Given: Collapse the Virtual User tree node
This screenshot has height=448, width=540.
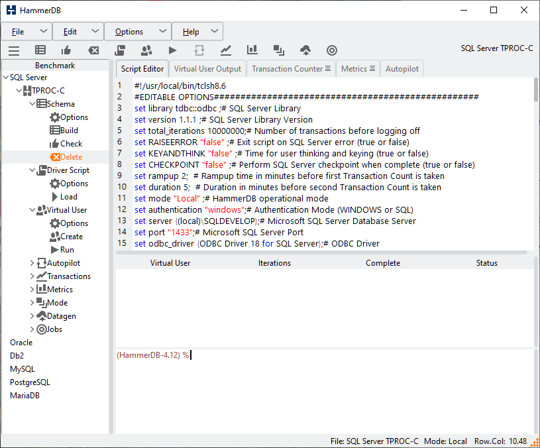Looking at the screenshot, I should point(32,209).
